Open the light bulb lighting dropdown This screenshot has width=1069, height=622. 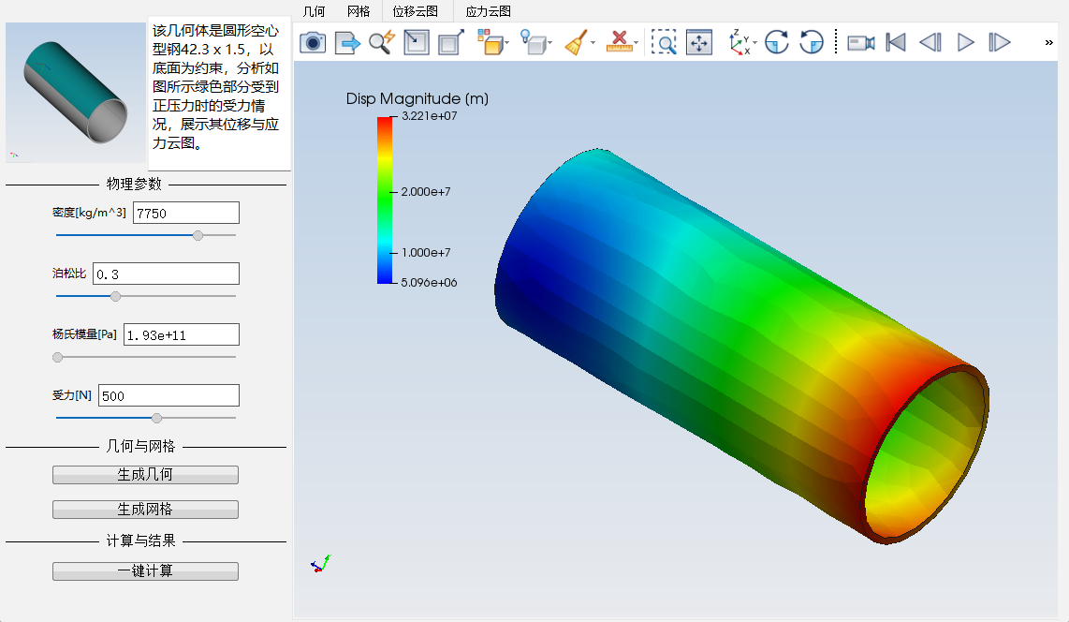549,42
